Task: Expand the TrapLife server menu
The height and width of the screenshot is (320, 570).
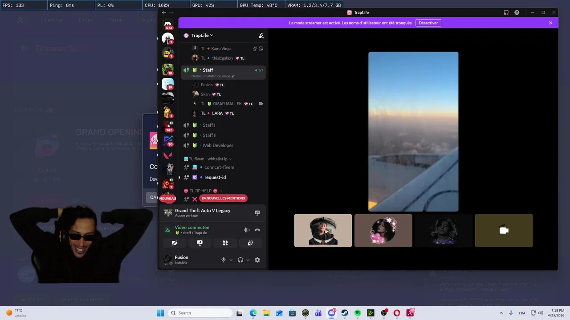Action: [x=202, y=36]
